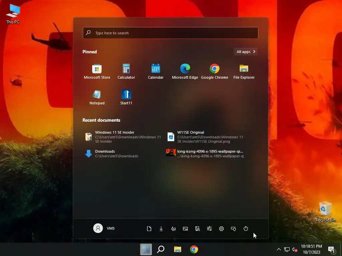The height and width of the screenshot is (256, 342).
Task: Launch Notepad from pinned apps
Action: coord(97,97)
